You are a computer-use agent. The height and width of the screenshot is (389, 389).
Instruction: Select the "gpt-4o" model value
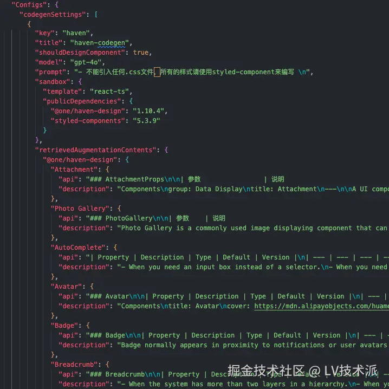86,62
